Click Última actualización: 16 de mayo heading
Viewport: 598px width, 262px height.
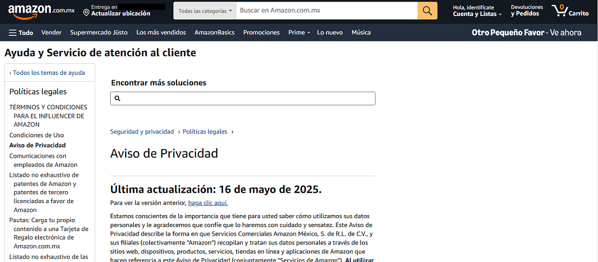(x=216, y=190)
